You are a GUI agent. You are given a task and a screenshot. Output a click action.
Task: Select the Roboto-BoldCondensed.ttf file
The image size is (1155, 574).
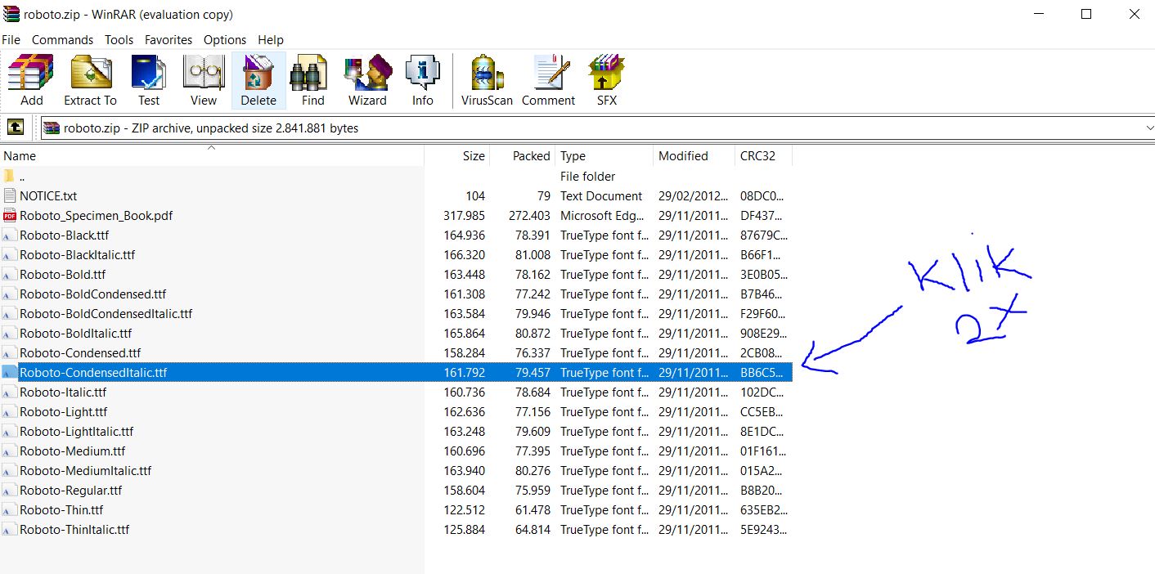pos(92,294)
